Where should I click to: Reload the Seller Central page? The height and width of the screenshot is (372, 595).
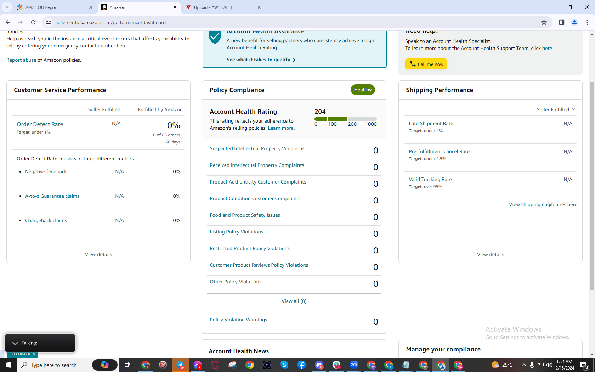[33, 22]
